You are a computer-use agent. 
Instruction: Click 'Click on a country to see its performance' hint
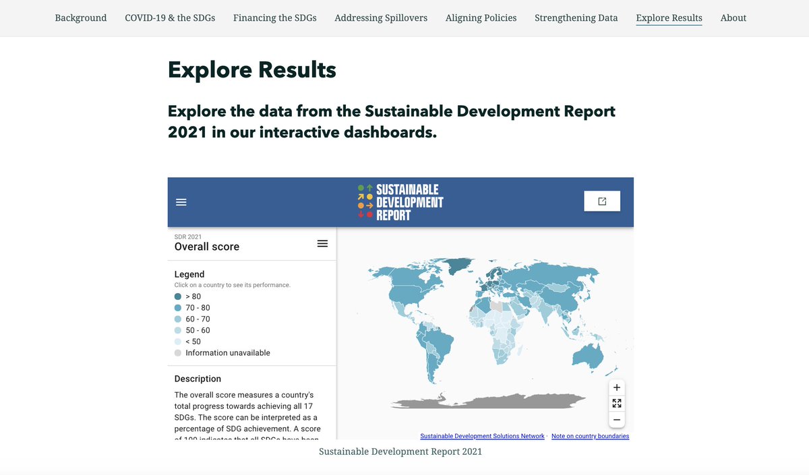click(233, 285)
